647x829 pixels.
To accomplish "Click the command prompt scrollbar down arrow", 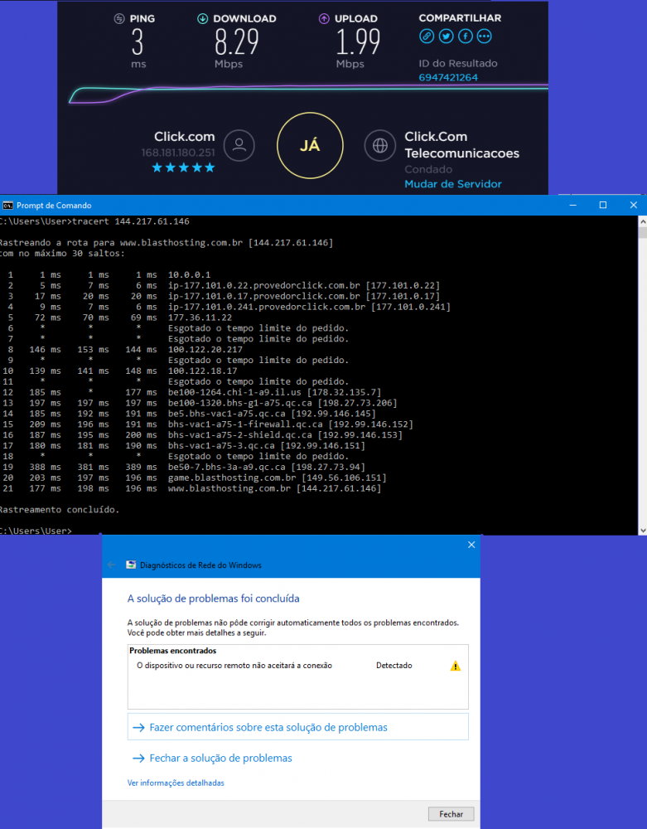I will (642, 529).
